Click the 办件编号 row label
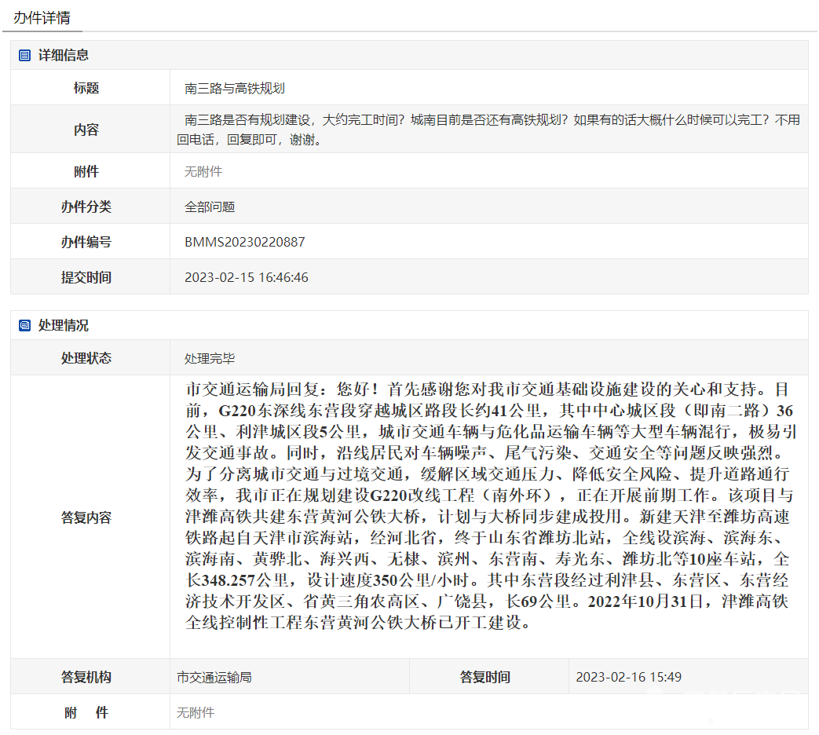The image size is (819, 735). click(x=86, y=243)
